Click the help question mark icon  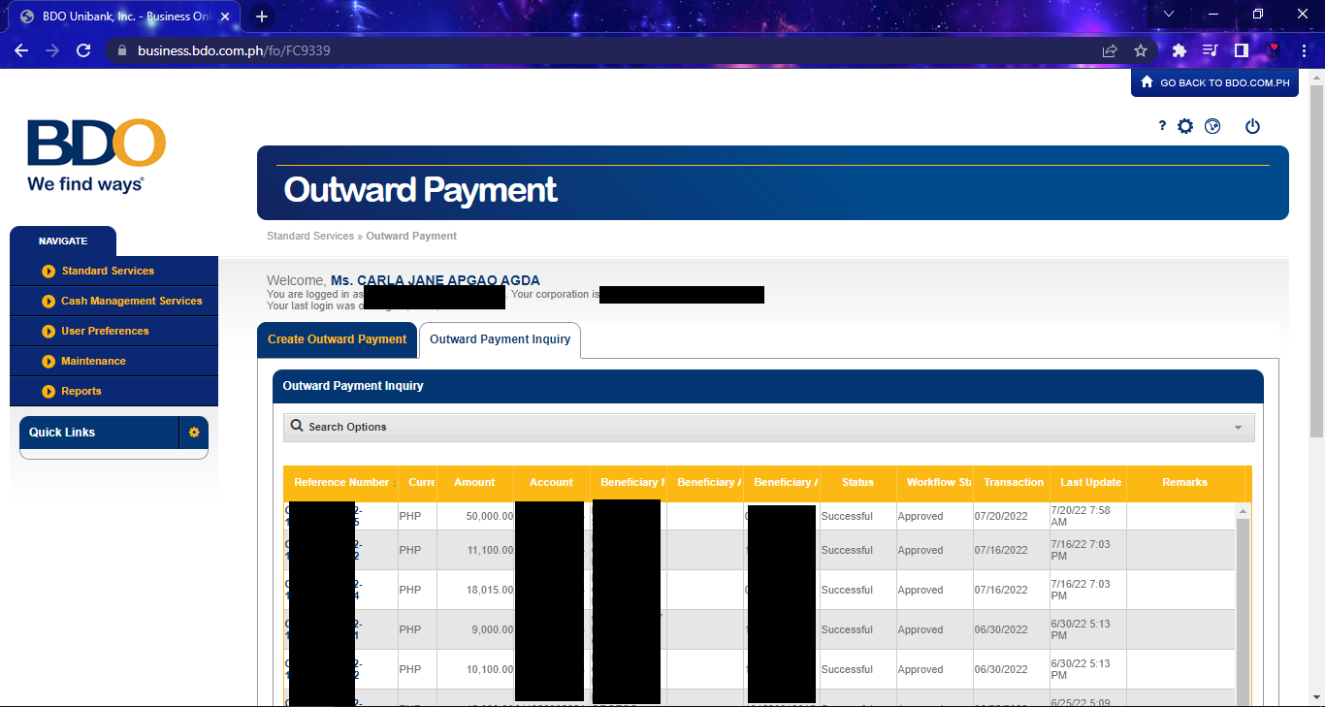1162,125
